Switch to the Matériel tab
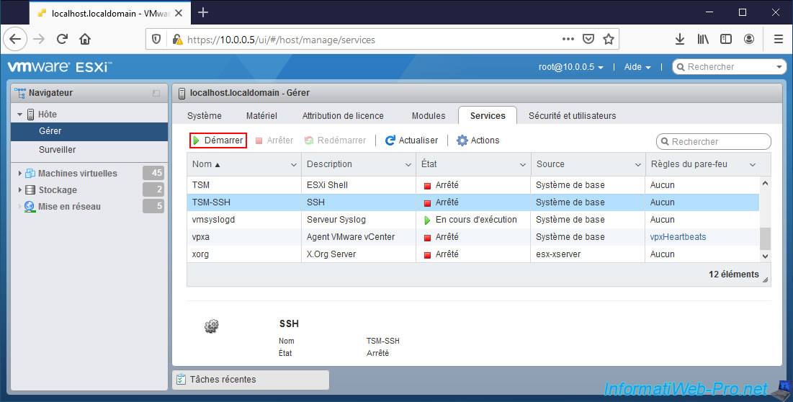The height and width of the screenshot is (402, 793). (261, 116)
